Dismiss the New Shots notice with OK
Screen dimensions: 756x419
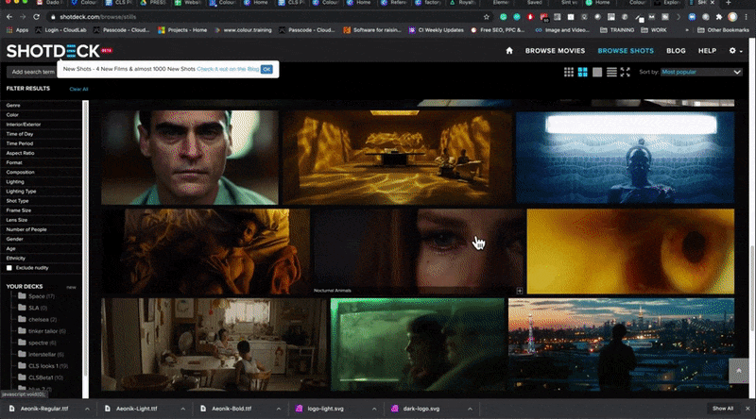click(x=266, y=69)
